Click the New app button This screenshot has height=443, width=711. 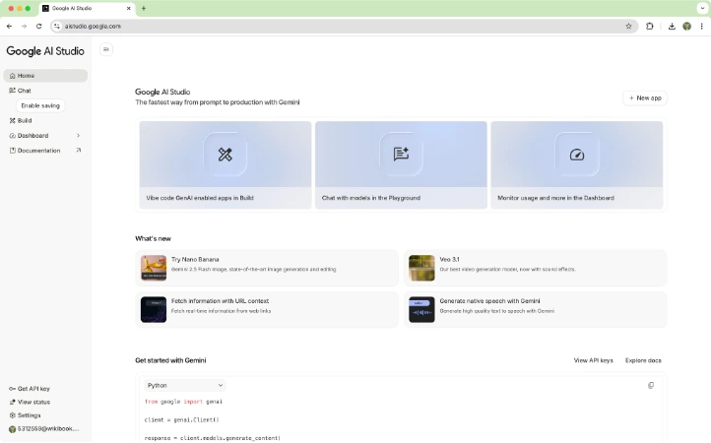tap(645, 97)
